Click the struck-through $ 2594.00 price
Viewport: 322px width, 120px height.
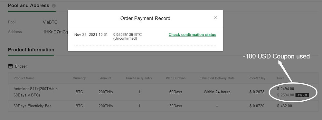click(x=285, y=95)
